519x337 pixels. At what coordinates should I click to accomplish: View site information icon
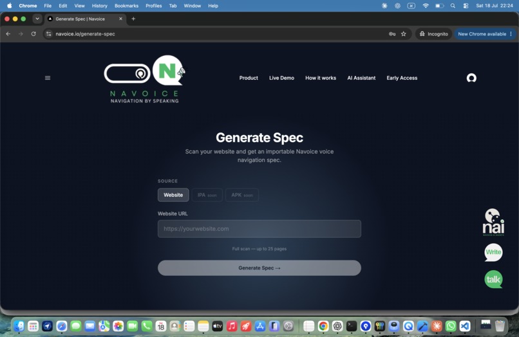(x=49, y=33)
